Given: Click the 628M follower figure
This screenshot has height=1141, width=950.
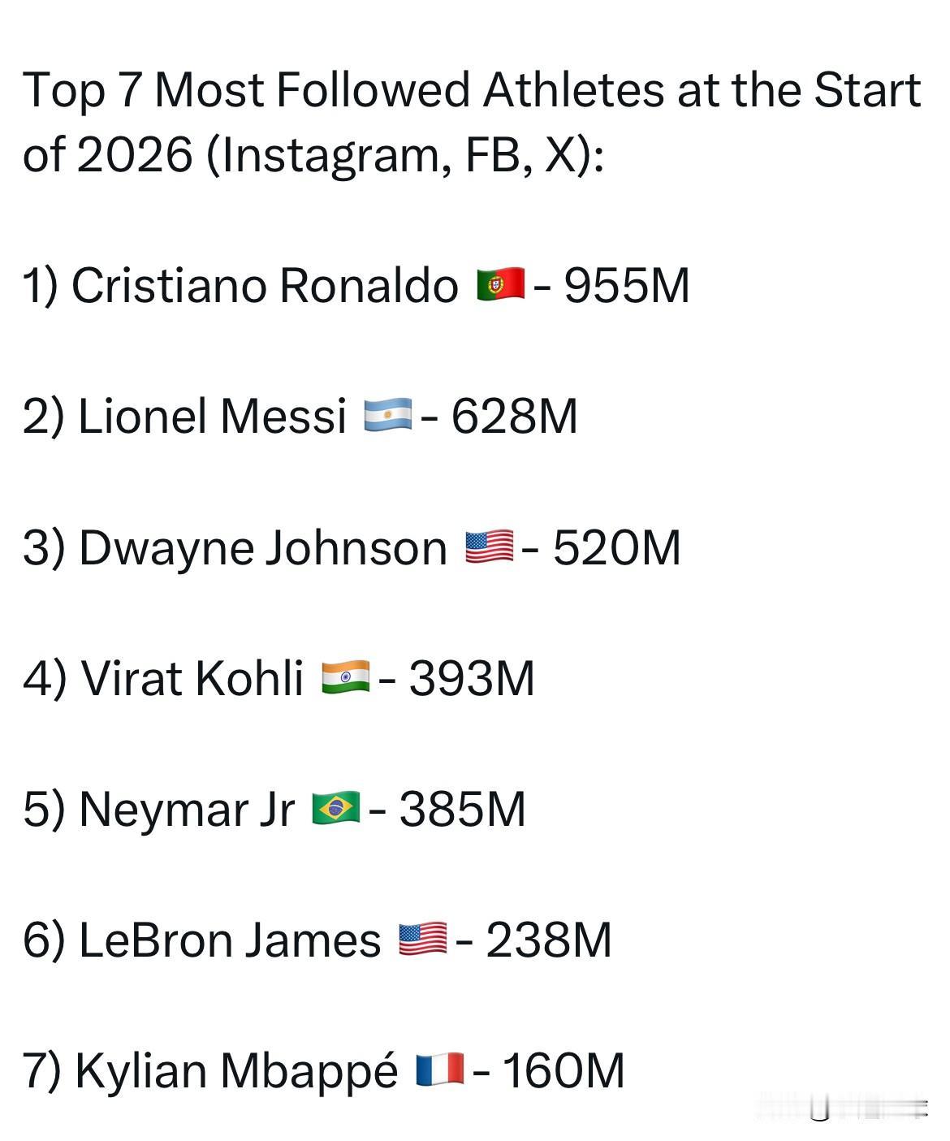Looking at the screenshot, I should pos(515,417).
